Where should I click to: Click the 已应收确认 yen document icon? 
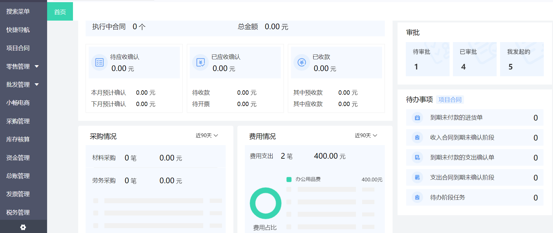(x=200, y=62)
